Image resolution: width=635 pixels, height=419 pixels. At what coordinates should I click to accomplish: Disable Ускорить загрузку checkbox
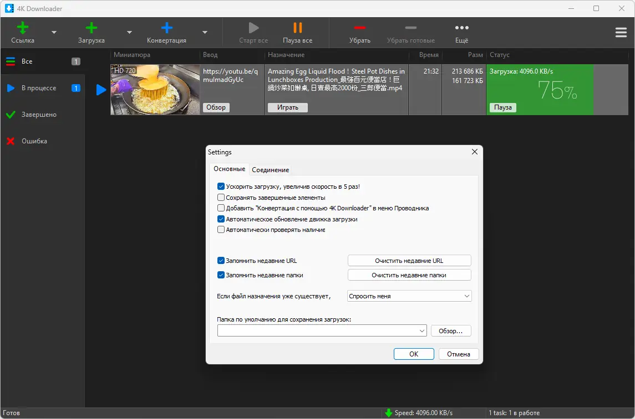221,187
